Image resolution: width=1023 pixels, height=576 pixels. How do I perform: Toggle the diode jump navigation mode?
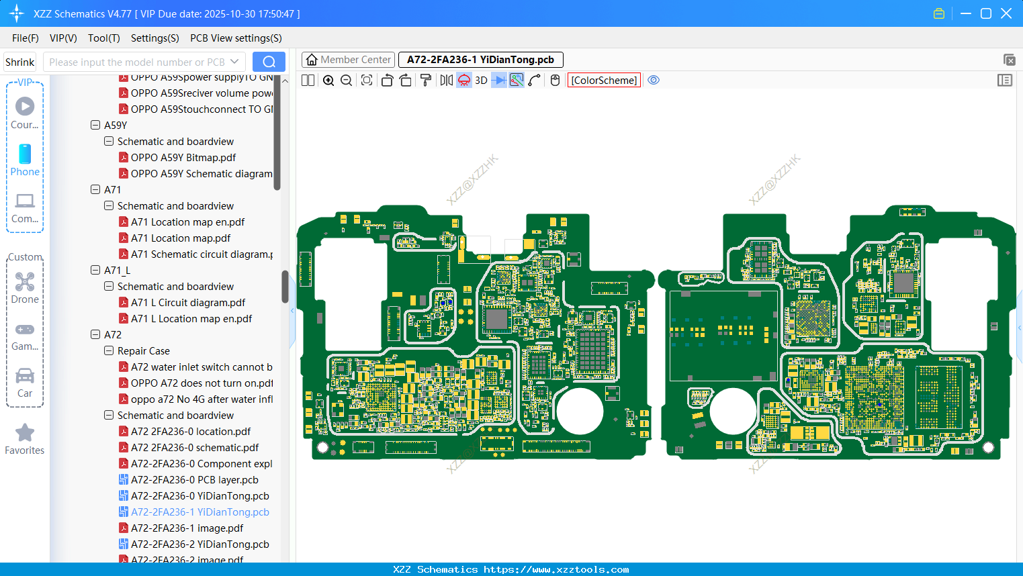pyautogui.click(x=498, y=80)
